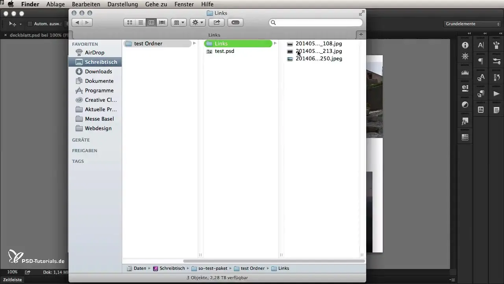Open the Swatches grid panel icon
504x284 pixels.
[x=465, y=137]
